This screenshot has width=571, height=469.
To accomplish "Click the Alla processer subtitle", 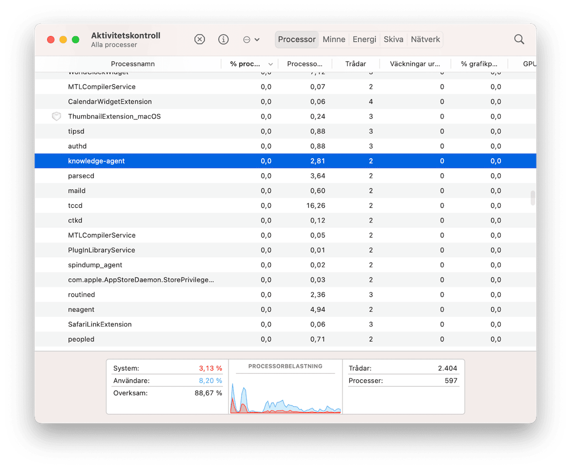I will coord(114,45).
